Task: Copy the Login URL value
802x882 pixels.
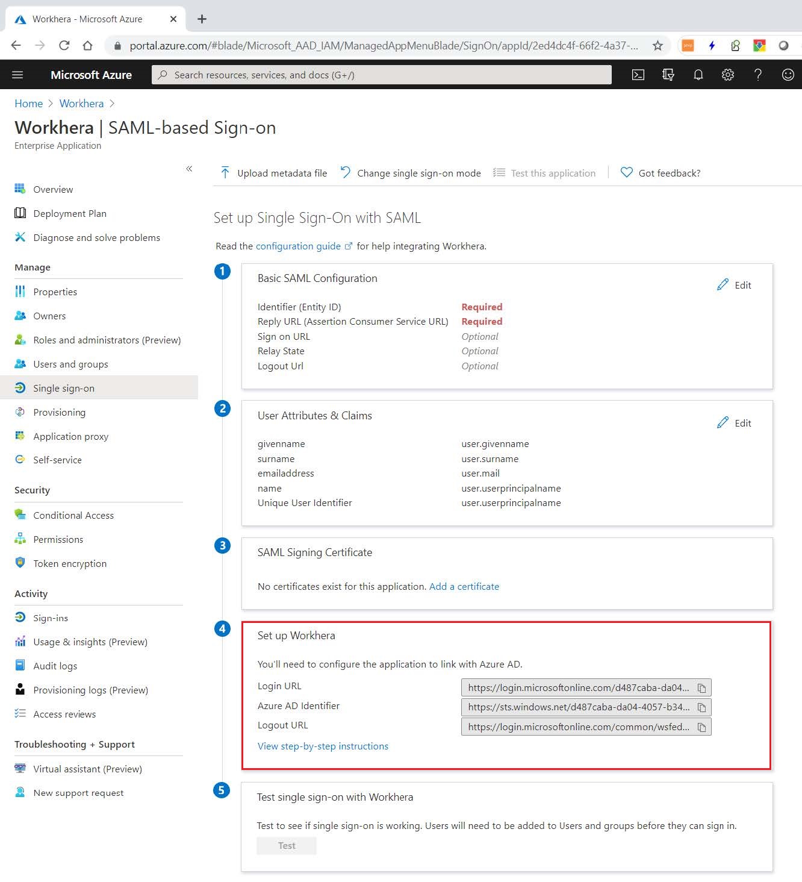Action: [701, 688]
